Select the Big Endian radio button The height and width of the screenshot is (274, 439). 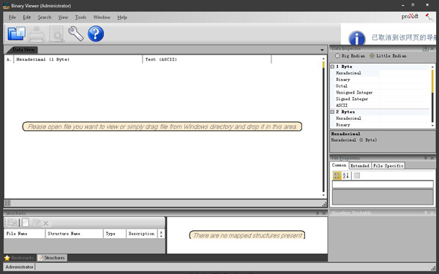pos(337,56)
